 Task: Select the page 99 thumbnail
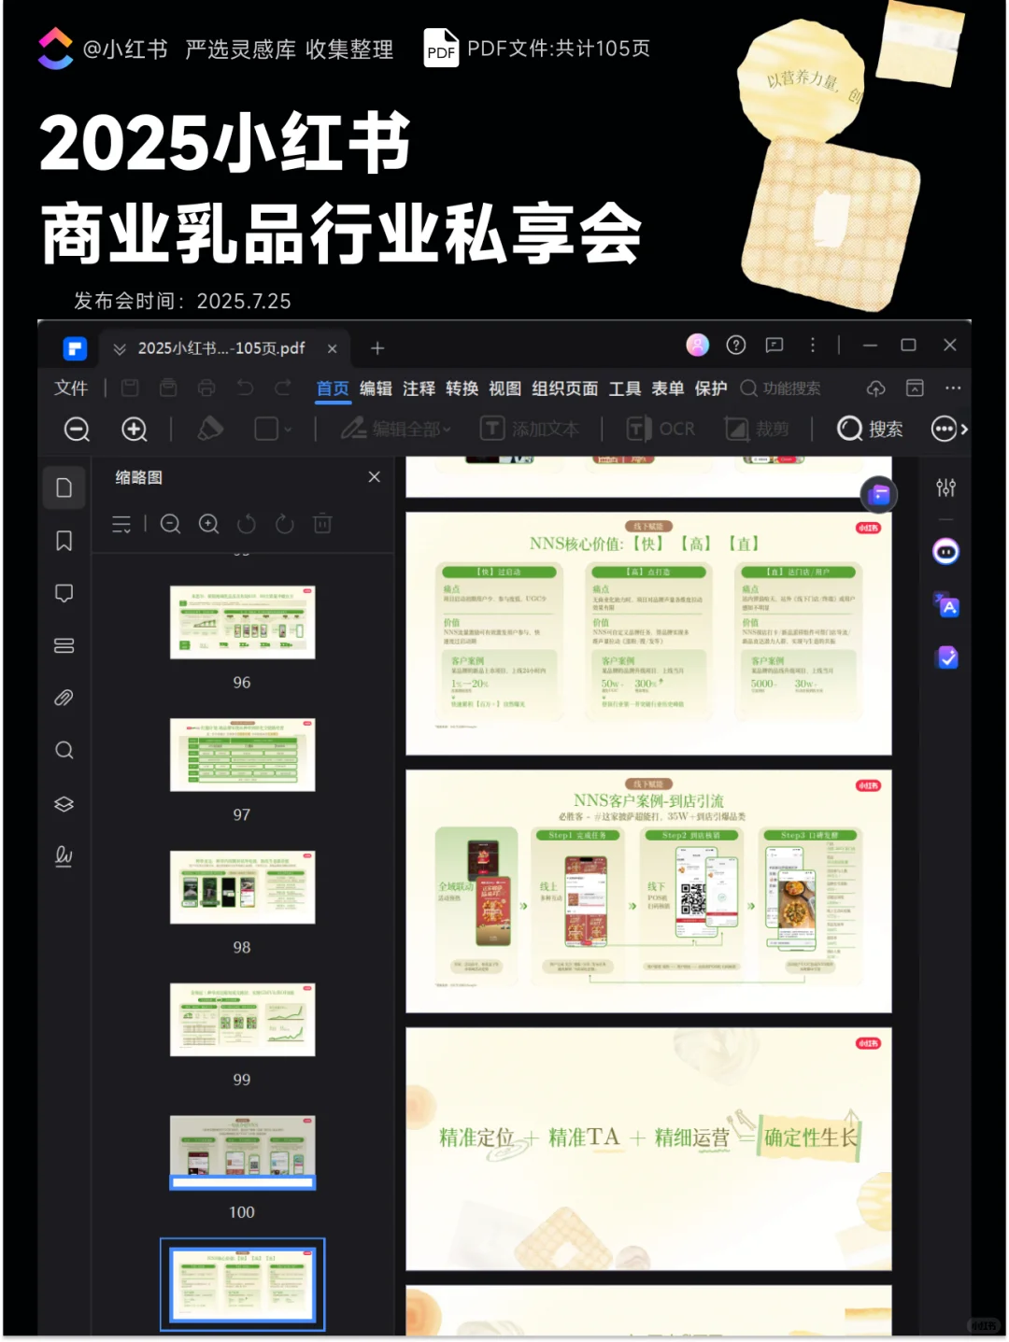242,1021
